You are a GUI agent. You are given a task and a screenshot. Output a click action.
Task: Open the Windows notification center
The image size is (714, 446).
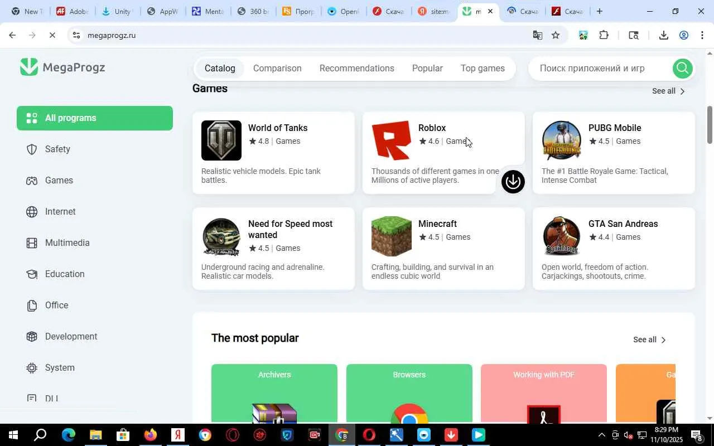pyautogui.click(x=697, y=435)
